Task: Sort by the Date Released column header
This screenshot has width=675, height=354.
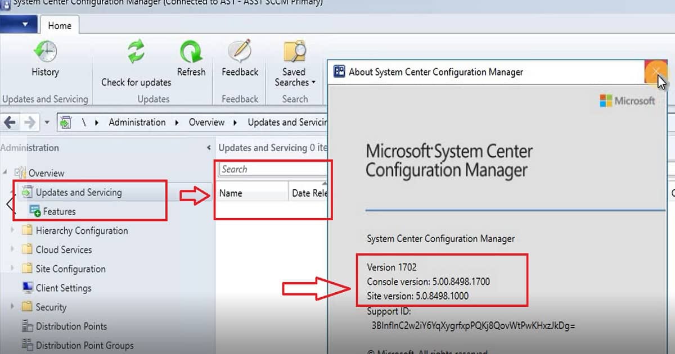Action: (309, 193)
